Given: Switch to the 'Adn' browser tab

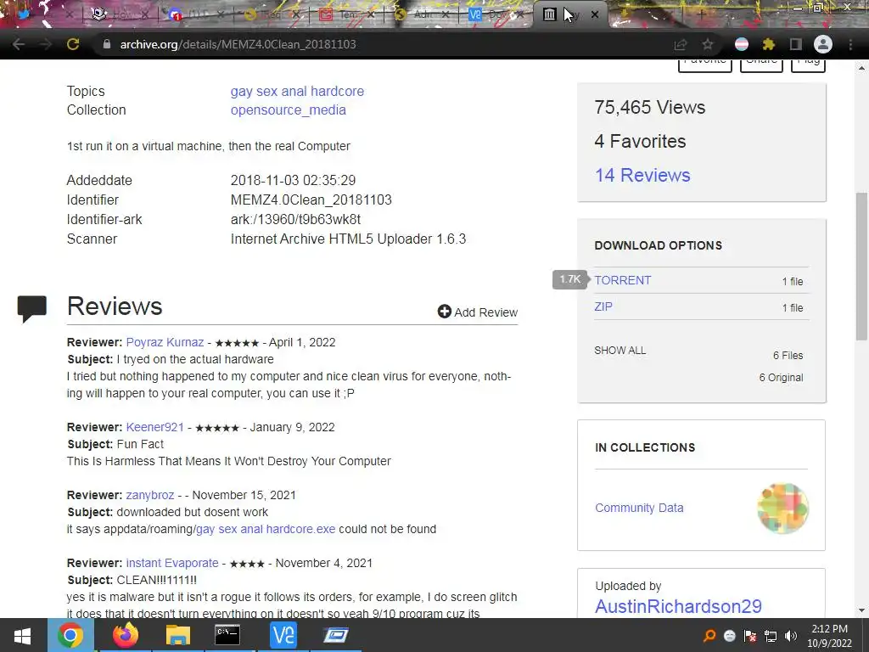Looking at the screenshot, I should pyautogui.click(x=422, y=14).
